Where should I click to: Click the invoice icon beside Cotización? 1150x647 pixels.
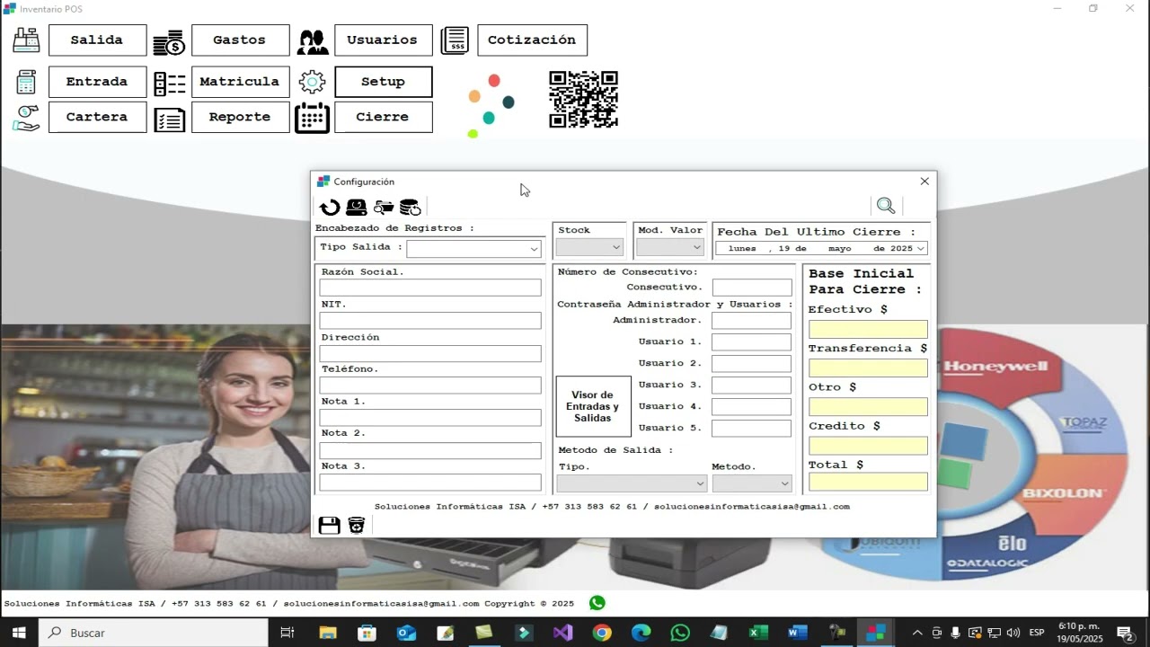point(455,40)
